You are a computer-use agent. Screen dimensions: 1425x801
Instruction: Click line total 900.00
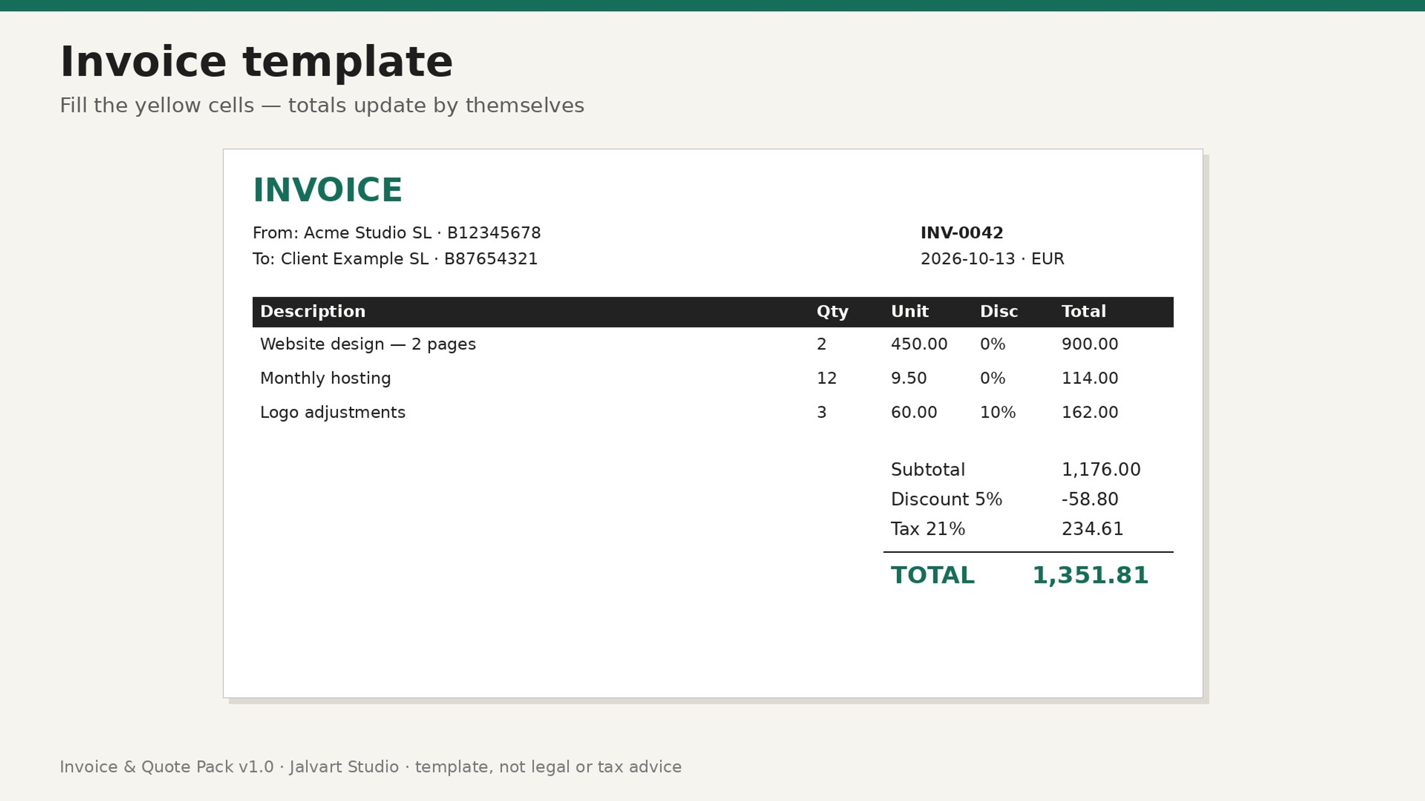coord(1089,344)
